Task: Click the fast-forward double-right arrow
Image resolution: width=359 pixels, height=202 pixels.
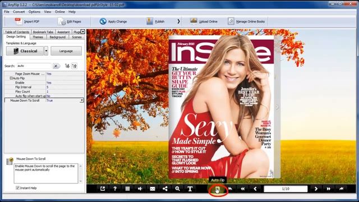Action: point(329,189)
